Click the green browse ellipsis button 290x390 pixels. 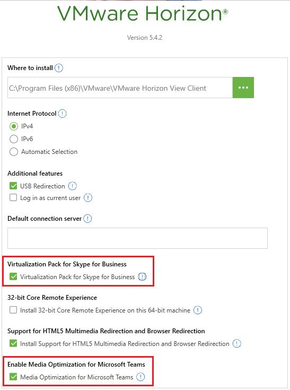pos(243,88)
